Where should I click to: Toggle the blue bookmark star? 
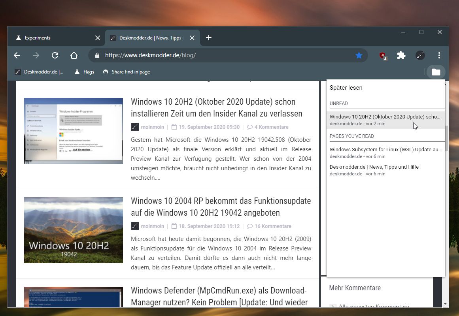[x=359, y=55]
